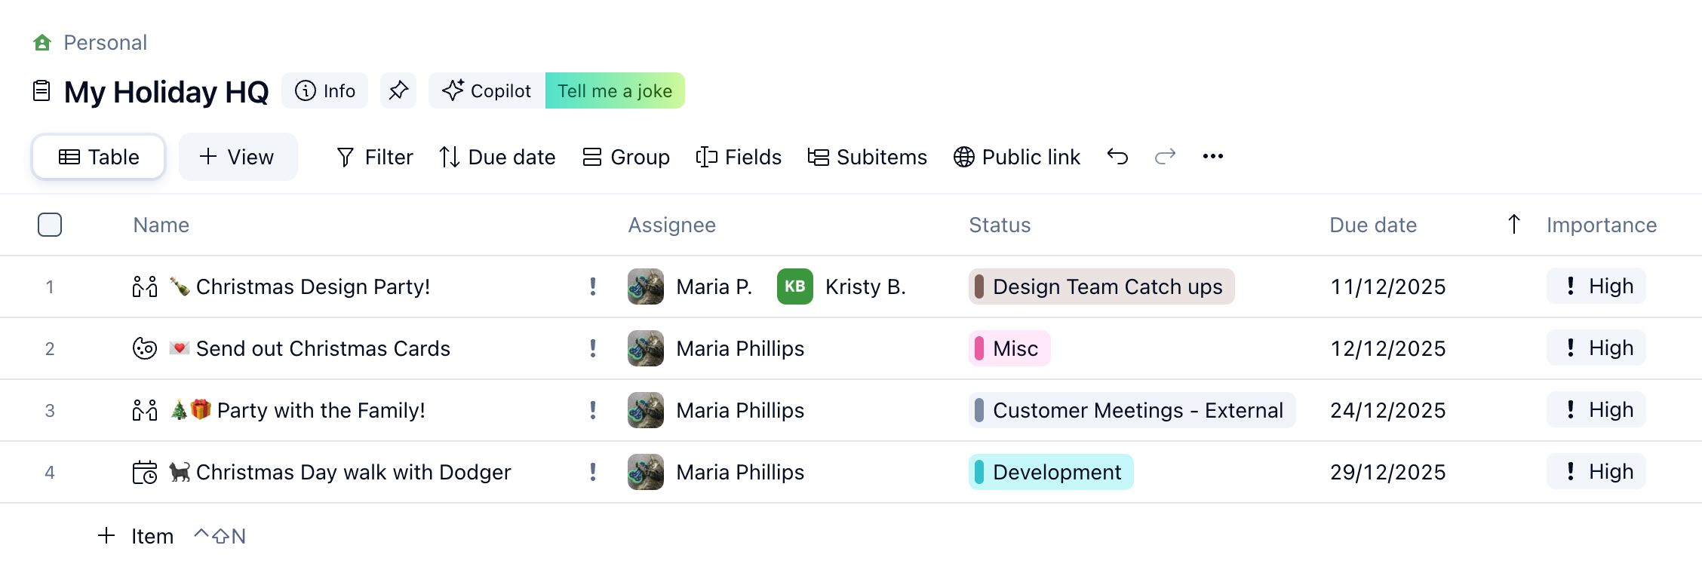1702x585 pixels.
Task: Click the Tell me a joke button
Action: (x=614, y=90)
